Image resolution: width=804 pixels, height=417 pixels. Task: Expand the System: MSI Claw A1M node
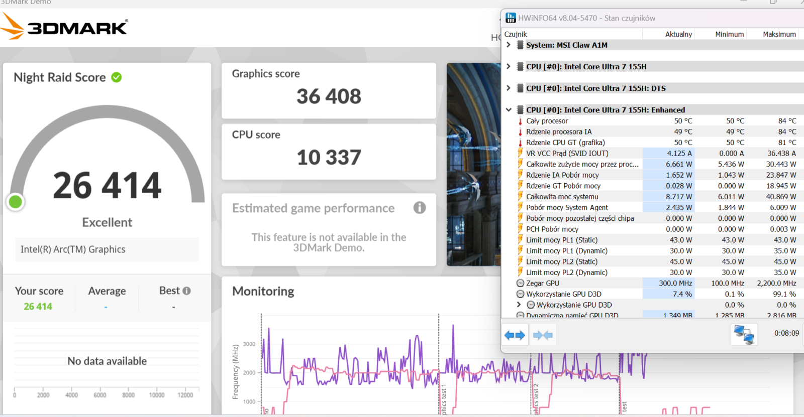pos(509,45)
